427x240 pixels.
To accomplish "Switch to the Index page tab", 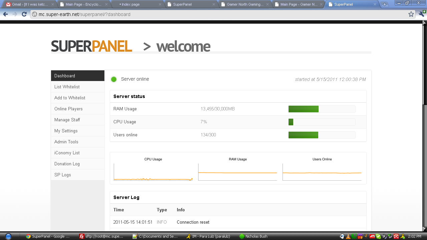I will click(x=137, y=4).
